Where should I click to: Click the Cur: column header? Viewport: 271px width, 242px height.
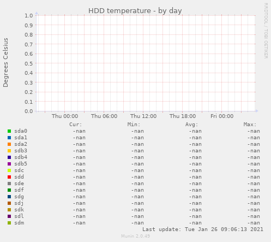click(76, 125)
